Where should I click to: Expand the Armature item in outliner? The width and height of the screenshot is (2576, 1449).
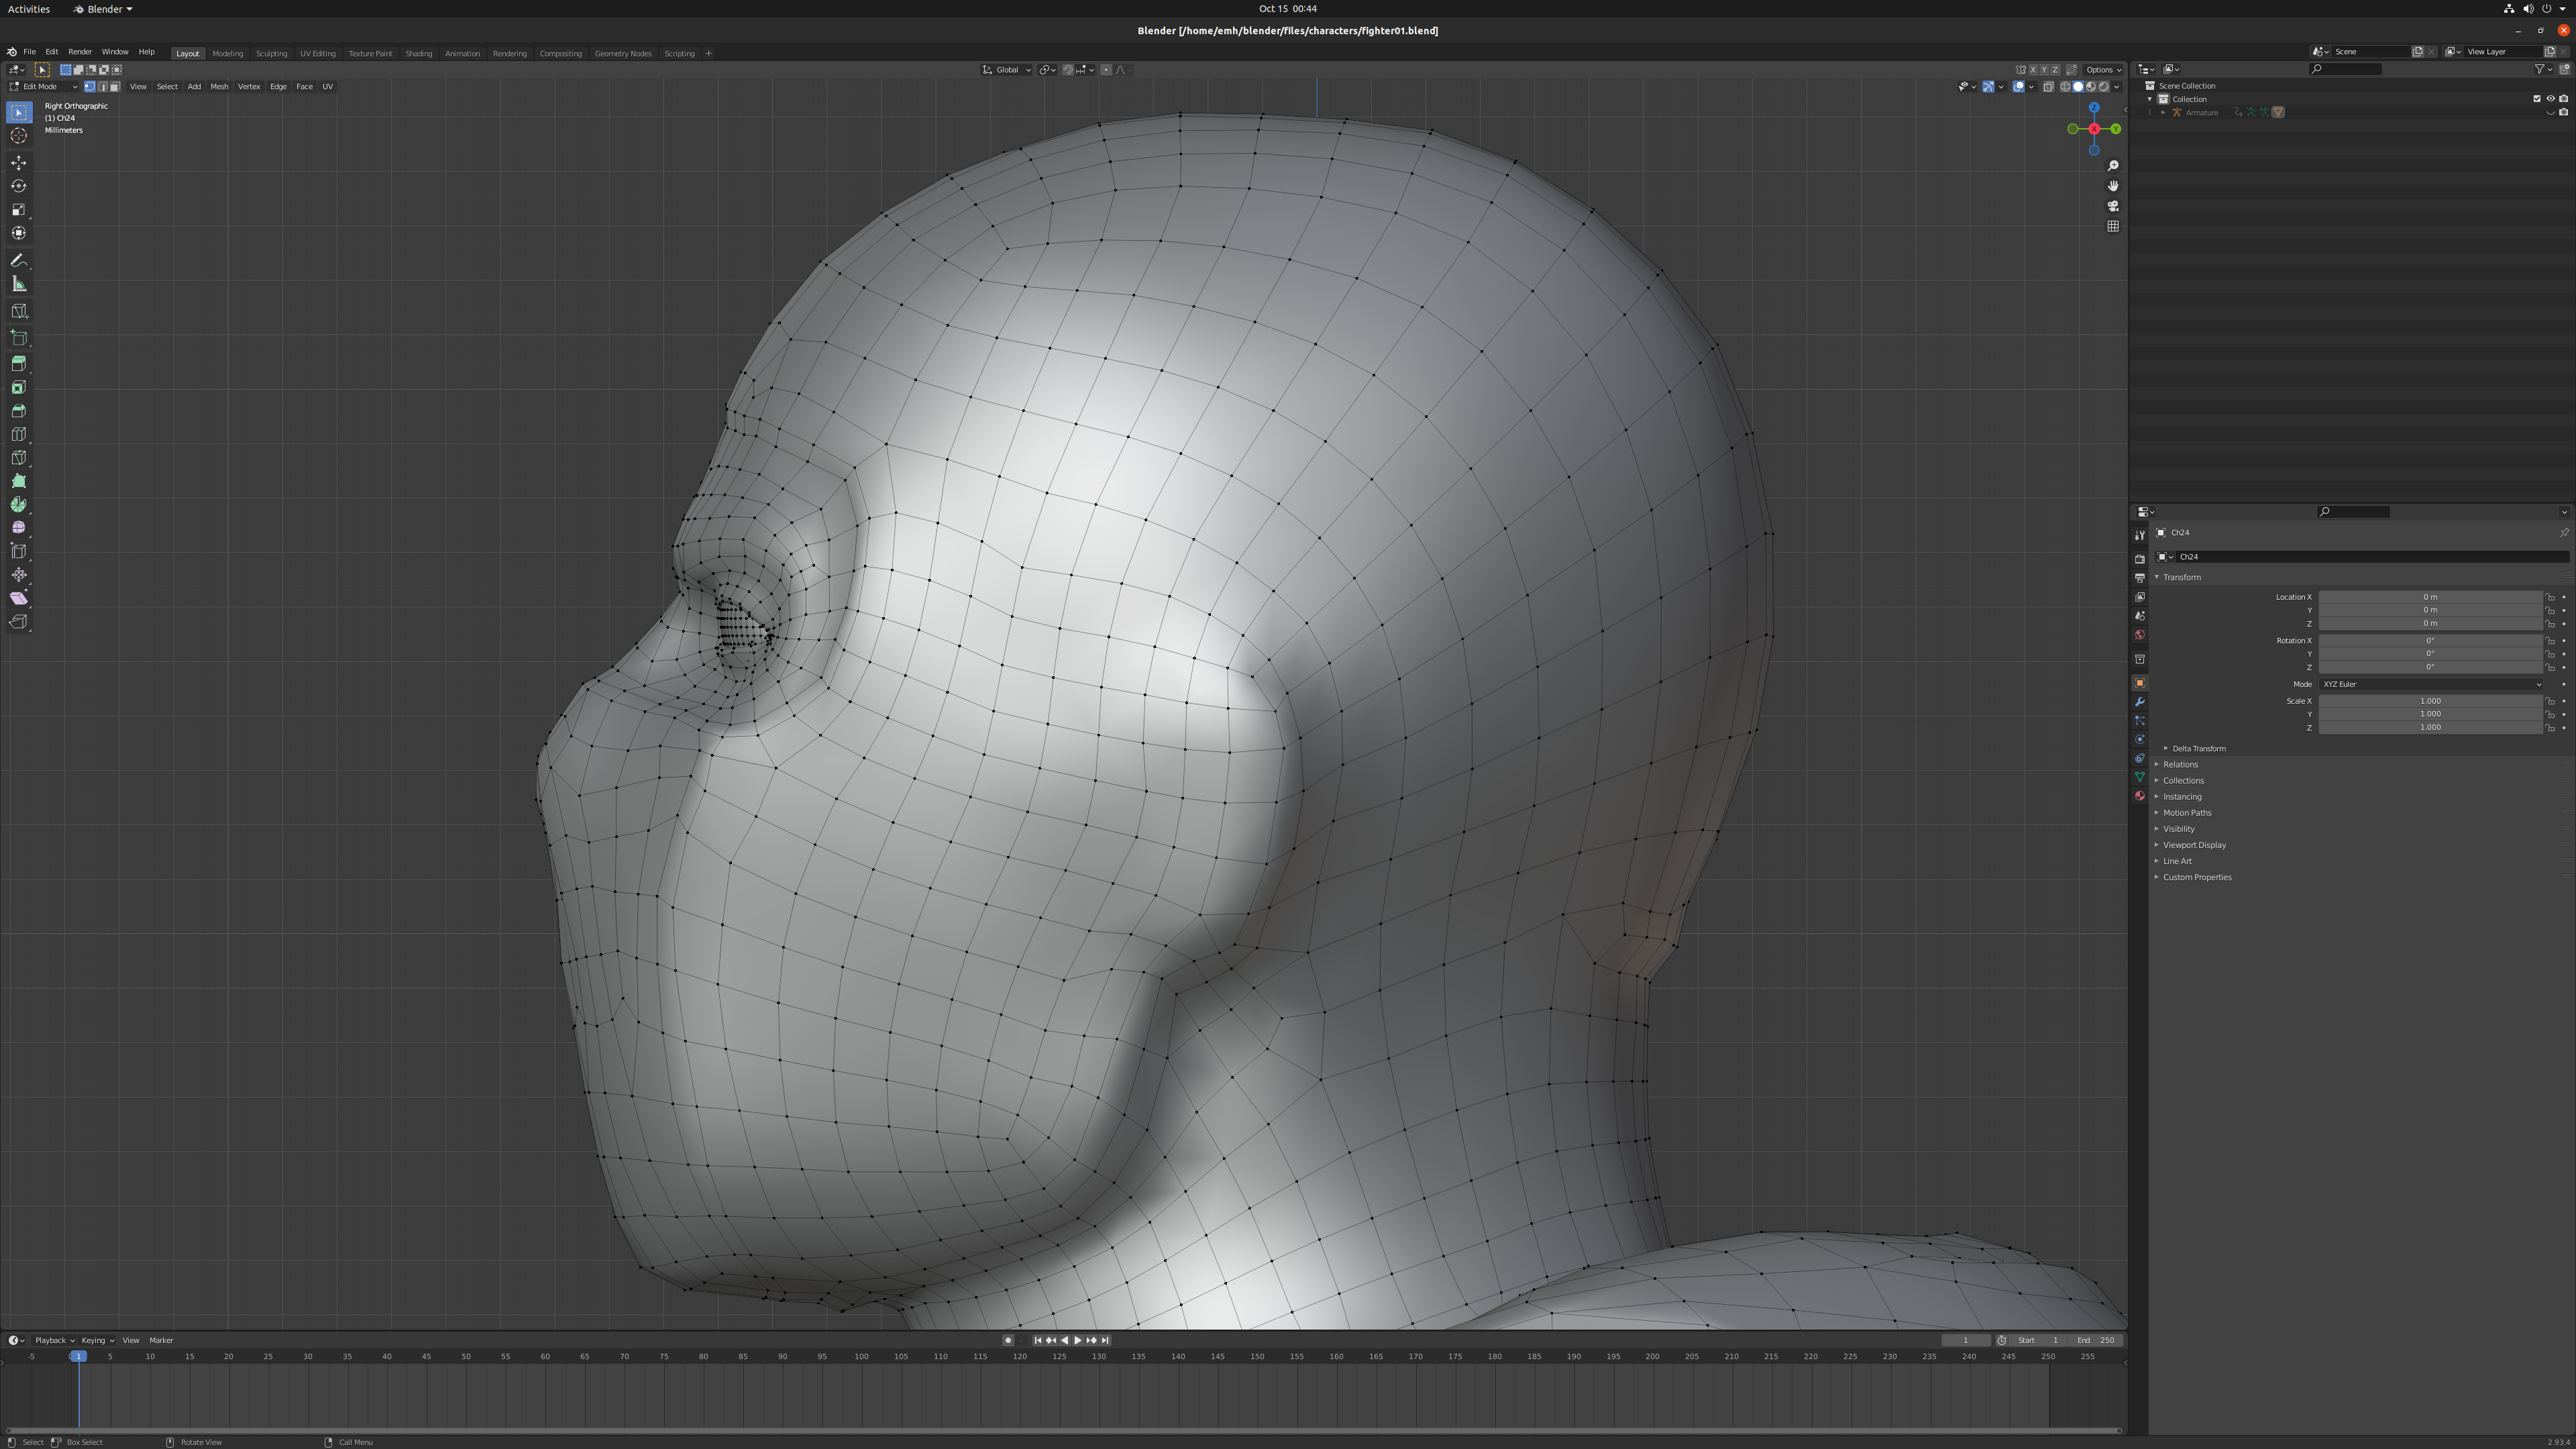[x=2163, y=113]
